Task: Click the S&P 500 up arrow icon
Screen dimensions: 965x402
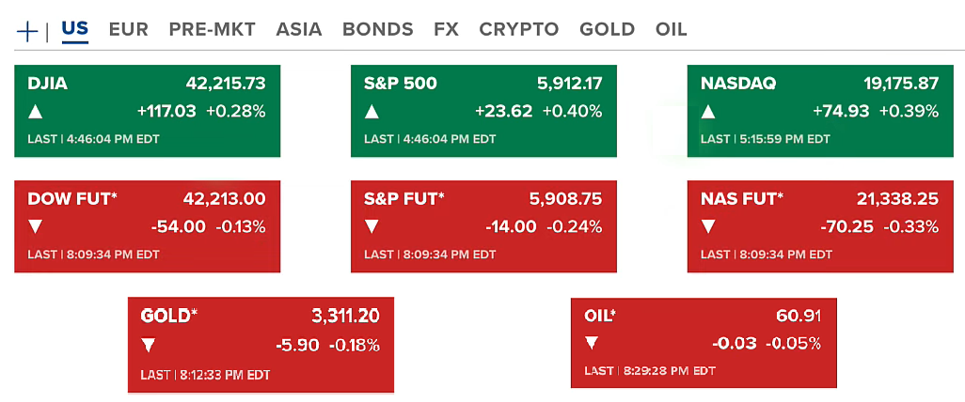Action: 372,112
